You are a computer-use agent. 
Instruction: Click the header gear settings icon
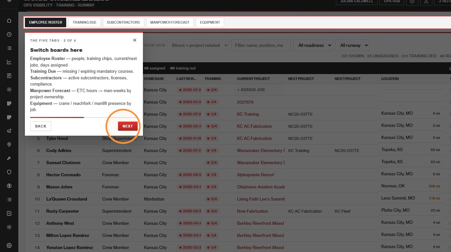point(412,2)
